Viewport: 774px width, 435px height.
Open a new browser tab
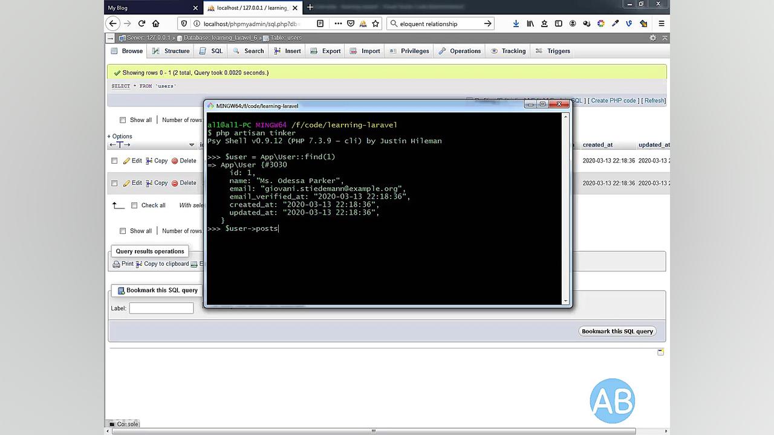[x=310, y=7]
